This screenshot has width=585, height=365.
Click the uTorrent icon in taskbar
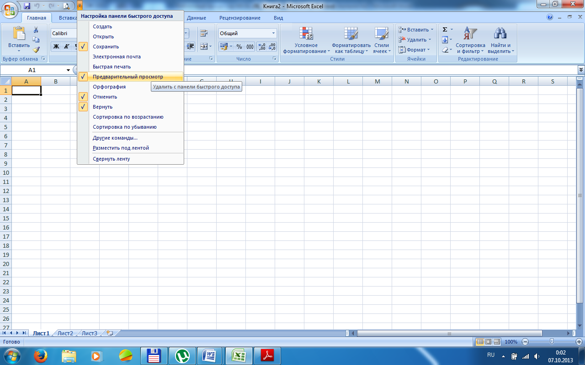[182, 355]
